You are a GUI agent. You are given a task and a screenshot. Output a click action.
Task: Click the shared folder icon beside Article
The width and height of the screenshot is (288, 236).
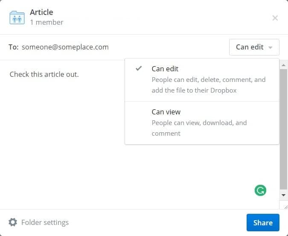click(x=17, y=17)
